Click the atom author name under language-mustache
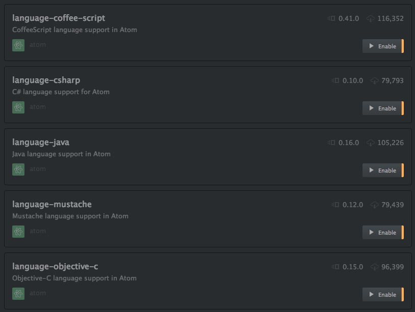 click(x=38, y=231)
